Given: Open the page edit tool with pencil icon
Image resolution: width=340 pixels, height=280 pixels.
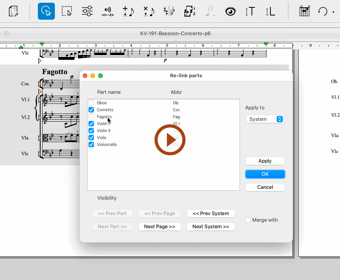Looking at the screenshot, I should [13, 11].
